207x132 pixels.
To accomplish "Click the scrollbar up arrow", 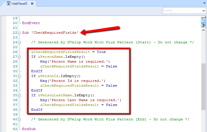I will (203, 30).
